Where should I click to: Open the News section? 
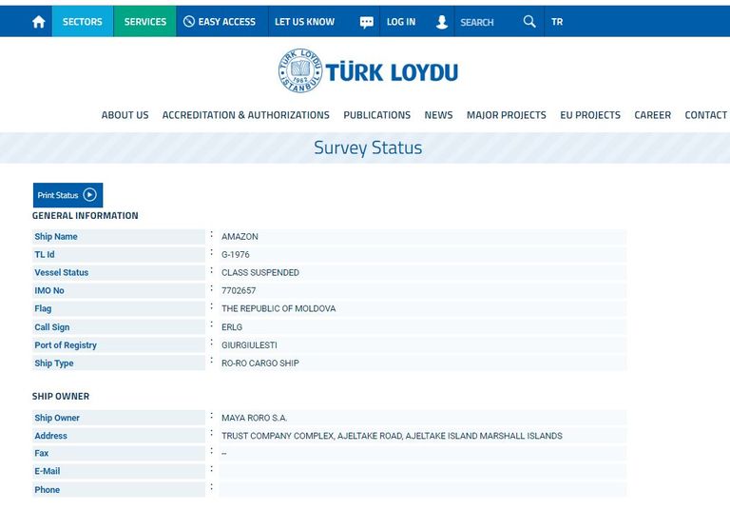438,115
